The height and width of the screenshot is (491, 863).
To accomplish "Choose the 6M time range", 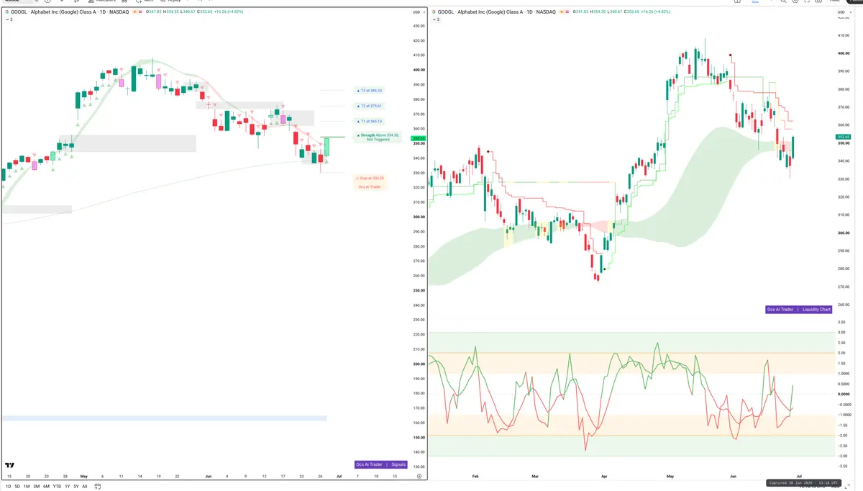I will click(x=47, y=487).
